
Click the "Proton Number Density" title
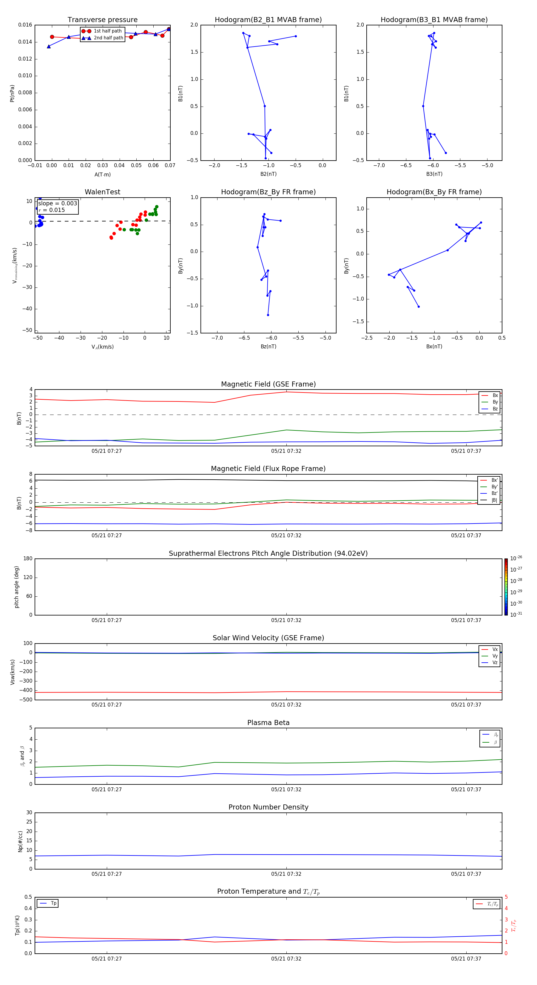(268, 807)
